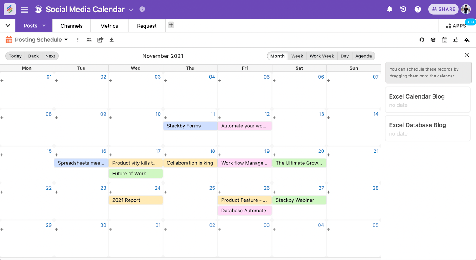Image resolution: width=476 pixels, height=260 pixels.
Task: Expand the tables list chevron
Action: [8, 25]
